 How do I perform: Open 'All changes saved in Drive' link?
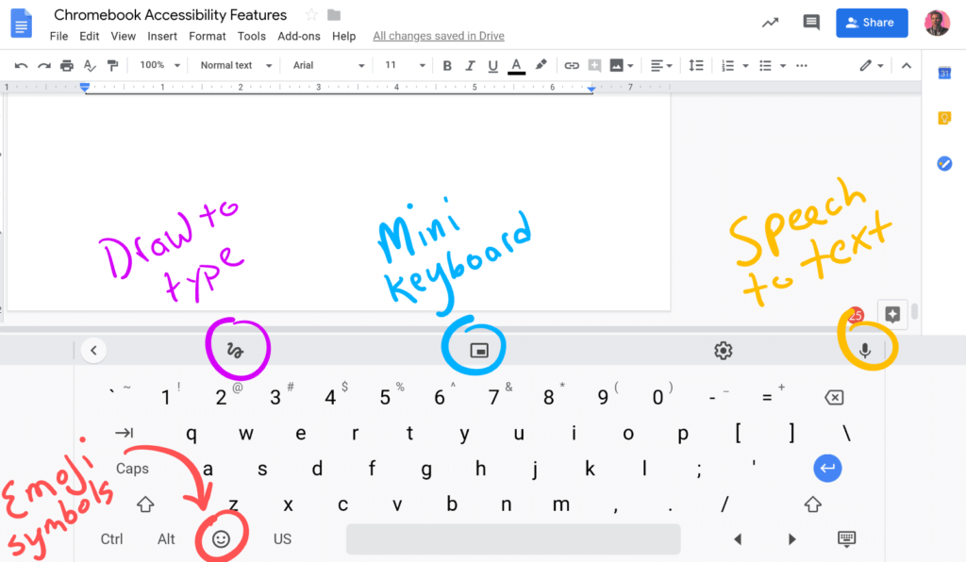(438, 36)
